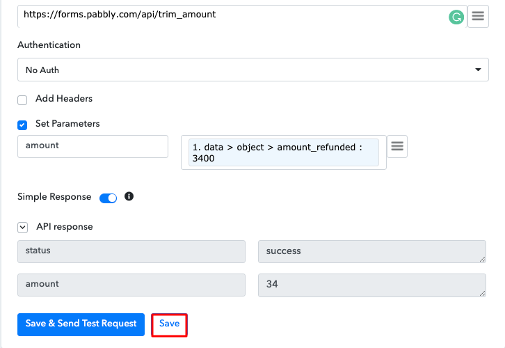Viewport: 505px width, 348px height.
Task: Click the Save button
Action: point(170,325)
